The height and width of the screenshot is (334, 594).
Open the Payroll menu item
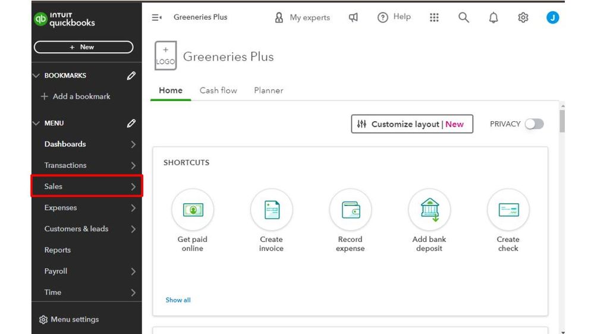click(56, 271)
